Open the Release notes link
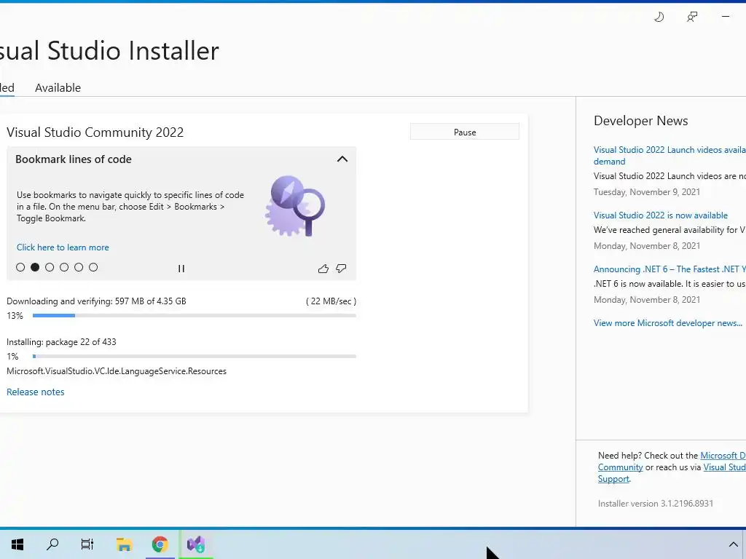Image resolution: width=746 pixels, height=559 pixels. tap(36, 392)
